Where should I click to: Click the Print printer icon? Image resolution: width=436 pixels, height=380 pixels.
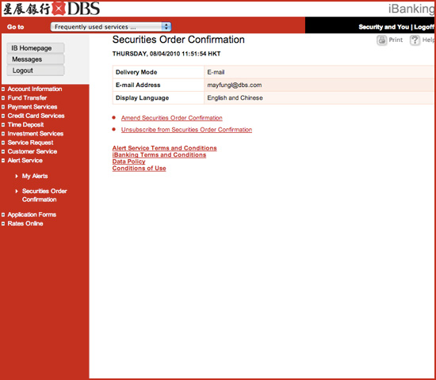click(x=382, y=40)
